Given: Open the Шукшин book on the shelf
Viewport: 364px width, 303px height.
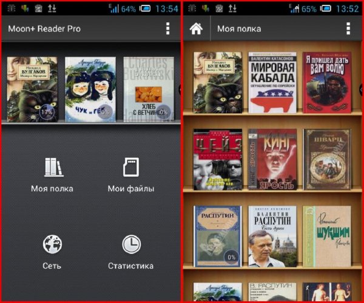Looking at the screenshot, I should click(327, 236).
